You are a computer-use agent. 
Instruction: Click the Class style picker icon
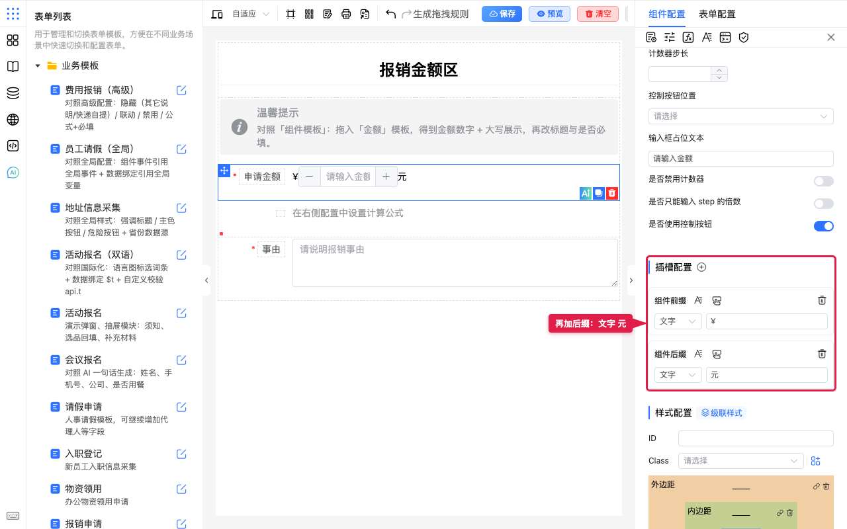click(816, 461)
